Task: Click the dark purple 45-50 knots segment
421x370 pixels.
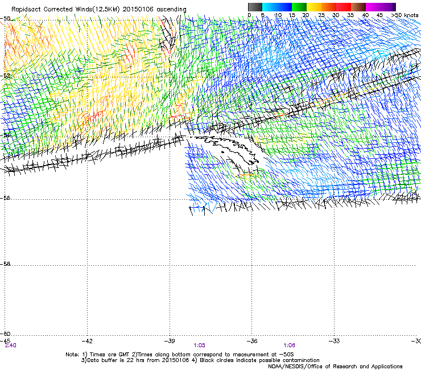Action: coord(388,7)
